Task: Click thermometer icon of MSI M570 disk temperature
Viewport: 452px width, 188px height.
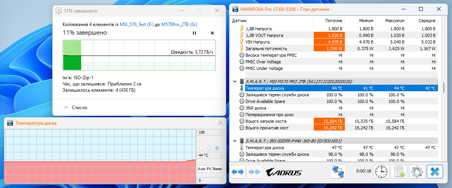Action: tap(242, 88)
